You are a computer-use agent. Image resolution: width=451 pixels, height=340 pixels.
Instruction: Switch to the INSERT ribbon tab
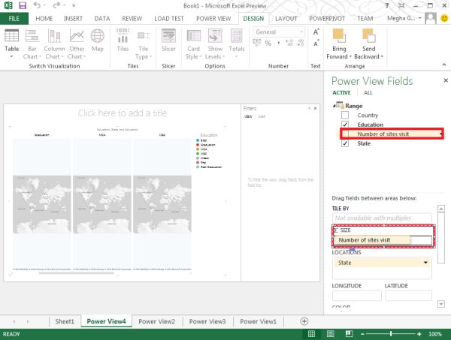73,18
